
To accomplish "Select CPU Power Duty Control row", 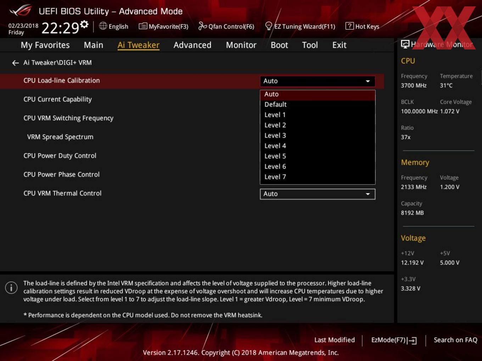I will (x=60, y=156).
